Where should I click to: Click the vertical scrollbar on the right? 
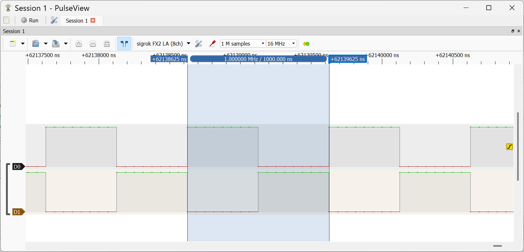[518, 146]
